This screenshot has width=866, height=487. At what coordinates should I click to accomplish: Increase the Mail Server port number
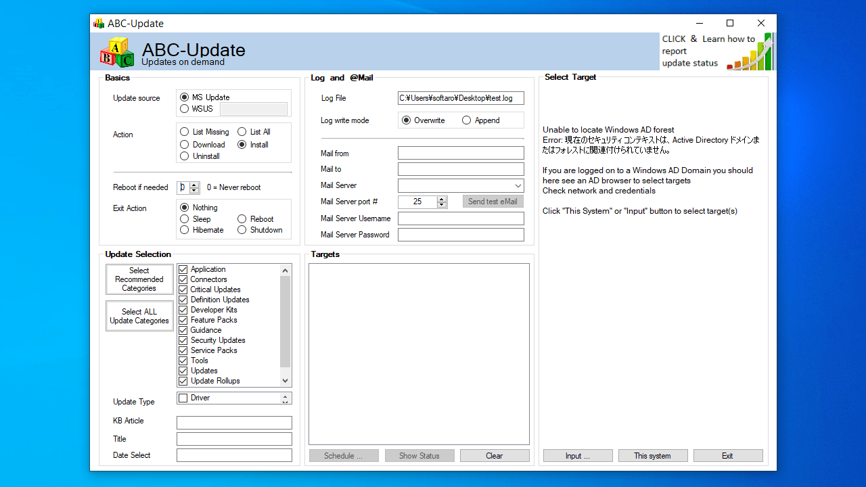tap(442, 199)
